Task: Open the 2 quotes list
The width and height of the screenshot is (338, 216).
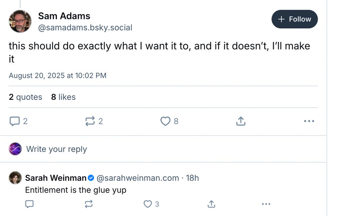Action: [25, 97]
